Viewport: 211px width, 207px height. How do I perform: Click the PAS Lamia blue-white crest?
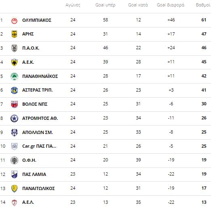click(x=14, y=174)
